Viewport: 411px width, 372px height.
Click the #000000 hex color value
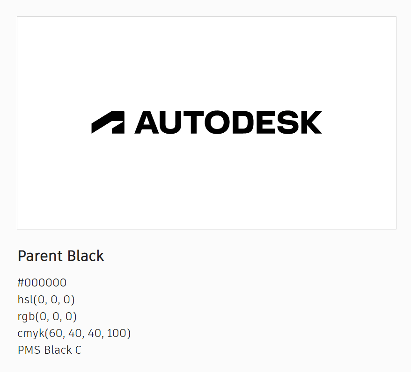coord(42,283)
